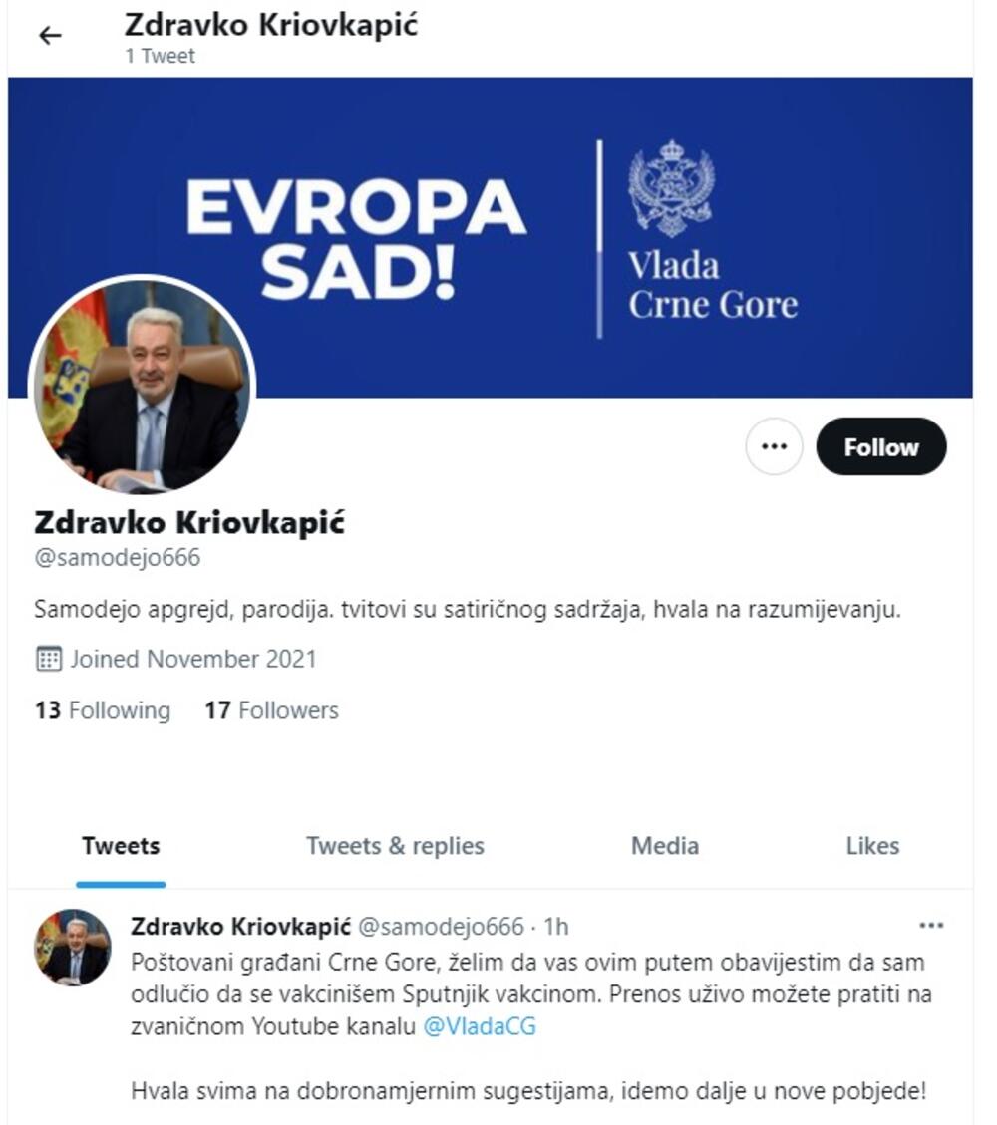The height and width of the screenshot is (1125, 997).
Task: Click the 1h tweet timestamp
Action: [556, 927]
